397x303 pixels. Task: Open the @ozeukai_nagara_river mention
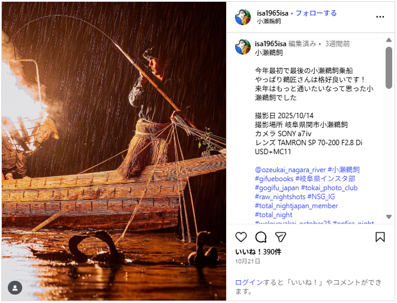click(x=290, y=170)
